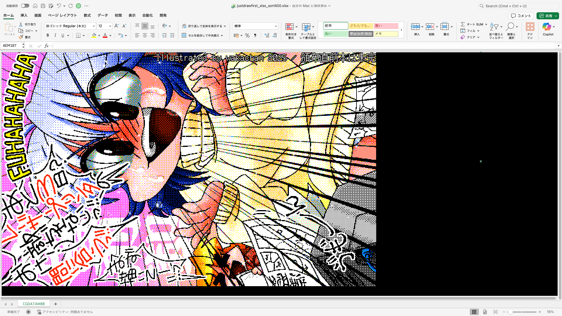
Task: Click the increase decimal places icon
Action: 266,35
